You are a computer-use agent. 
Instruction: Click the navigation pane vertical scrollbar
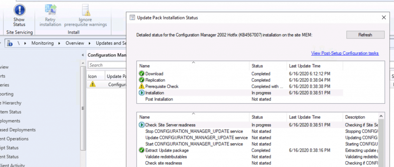(83, 108)
